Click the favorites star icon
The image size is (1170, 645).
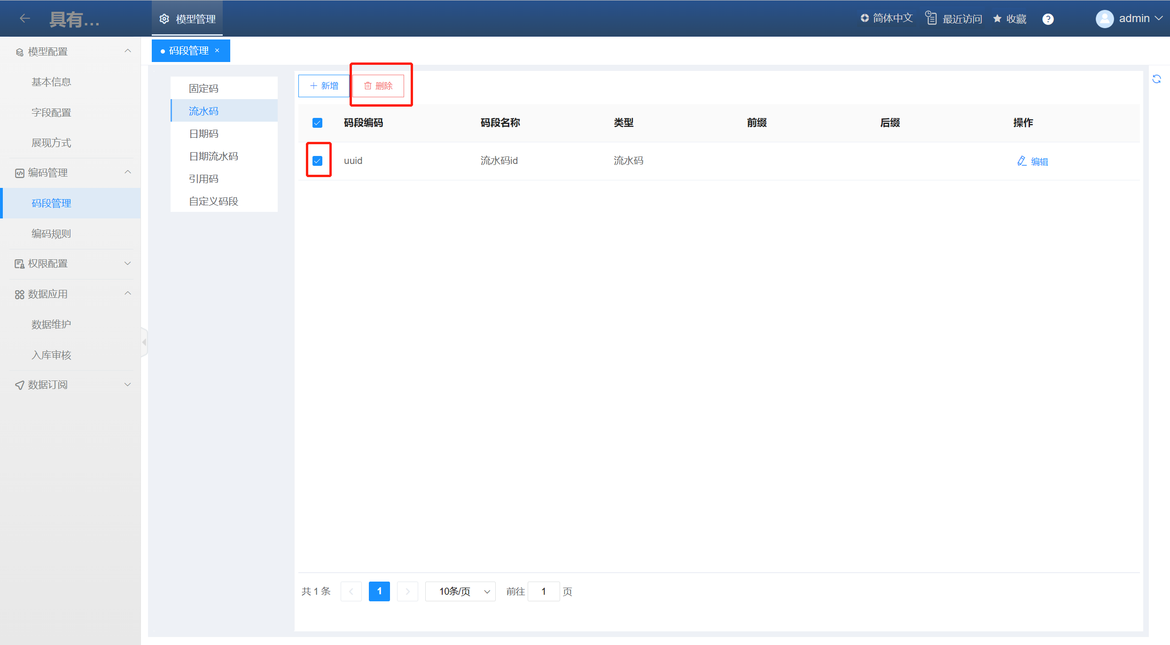[x=997, y=19]
